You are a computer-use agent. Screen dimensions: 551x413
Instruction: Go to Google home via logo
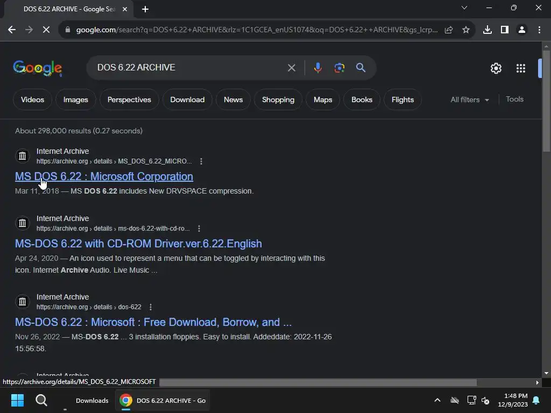37,68
